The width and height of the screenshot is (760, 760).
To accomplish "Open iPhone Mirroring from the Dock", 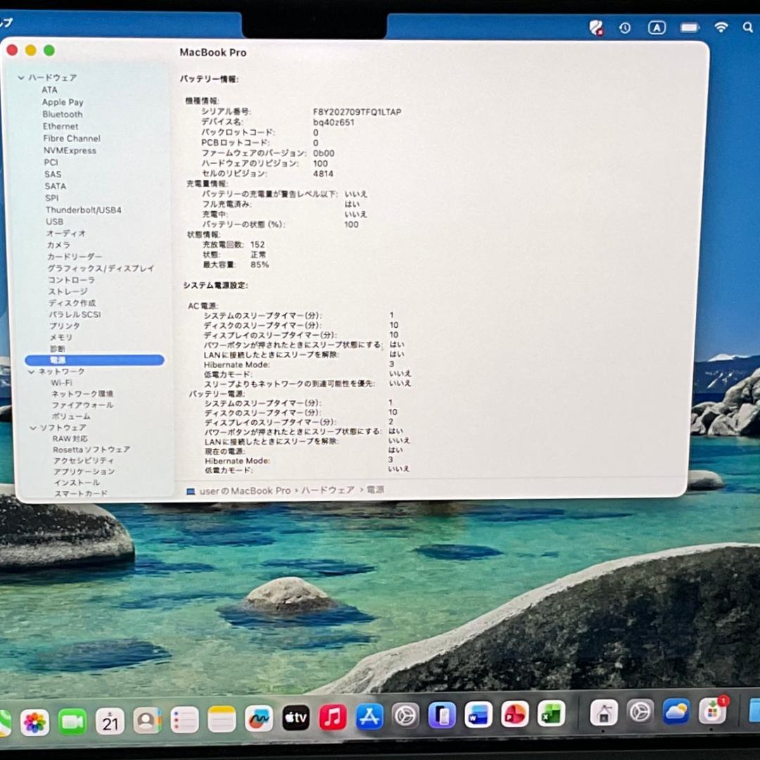I will coord(442,715).
